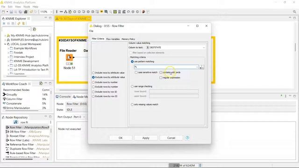Click the table magnifier icon in toolbar
This screenshot has width=299, height=168.
coord(106,12)
